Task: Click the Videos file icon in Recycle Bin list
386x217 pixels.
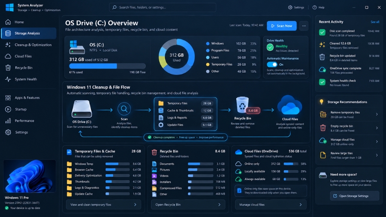Action: 154,176
